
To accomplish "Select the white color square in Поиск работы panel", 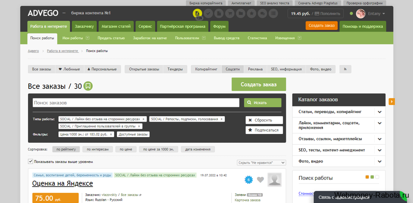I will pyautogui.click(x=377, y=177).
